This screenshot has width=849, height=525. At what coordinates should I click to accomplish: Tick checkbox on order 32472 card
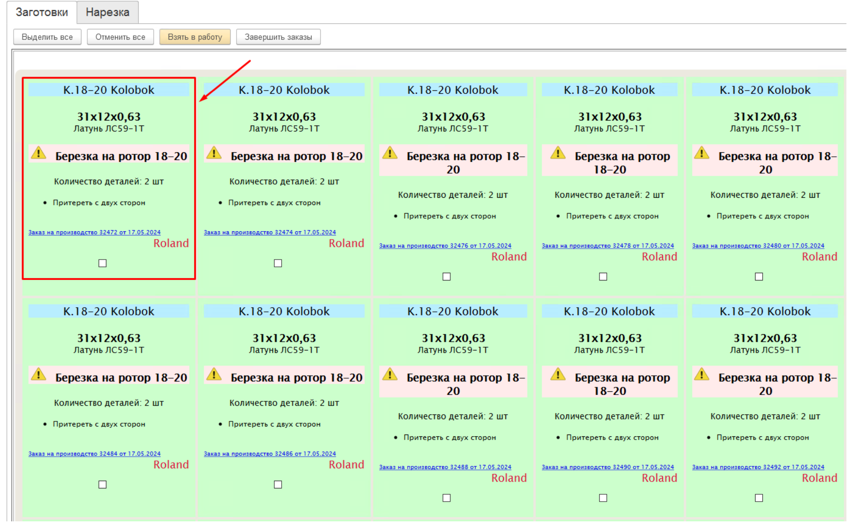pos(103,263)
